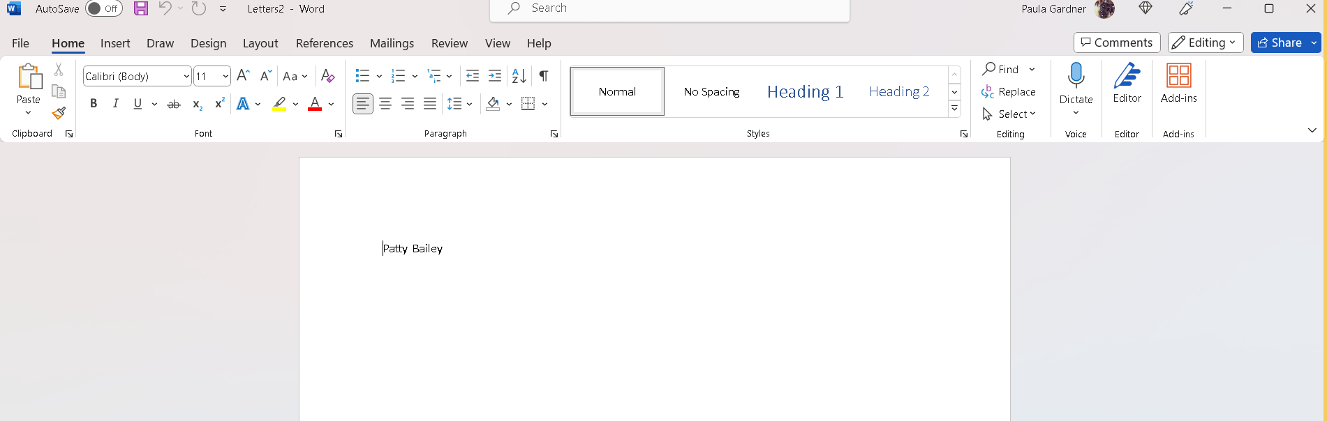Click Find in Editing group
Screen dimensions: 1327x421
pyautogui.click(x=1001, y=69)
